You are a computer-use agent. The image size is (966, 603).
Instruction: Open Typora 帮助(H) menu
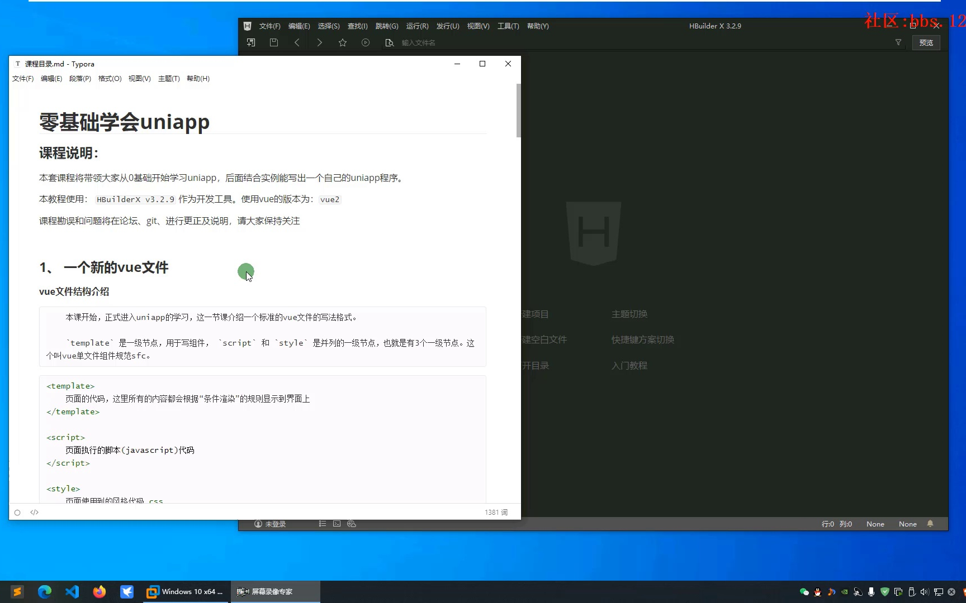(x=198, y=79)
